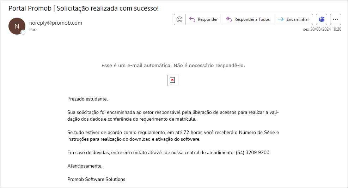
Task: Open the noreply@promob.com sender contact
Action: 56,23
